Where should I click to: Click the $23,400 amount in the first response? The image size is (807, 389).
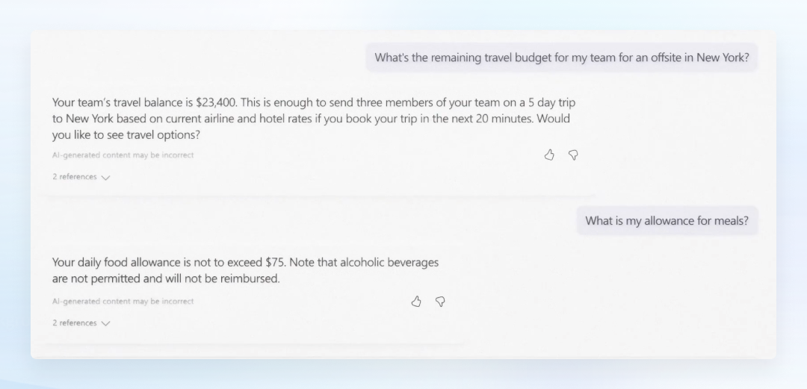(x=216, y=102)
